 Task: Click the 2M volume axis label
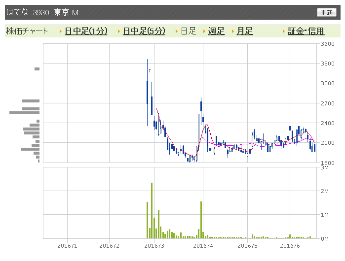pos(325,191)
